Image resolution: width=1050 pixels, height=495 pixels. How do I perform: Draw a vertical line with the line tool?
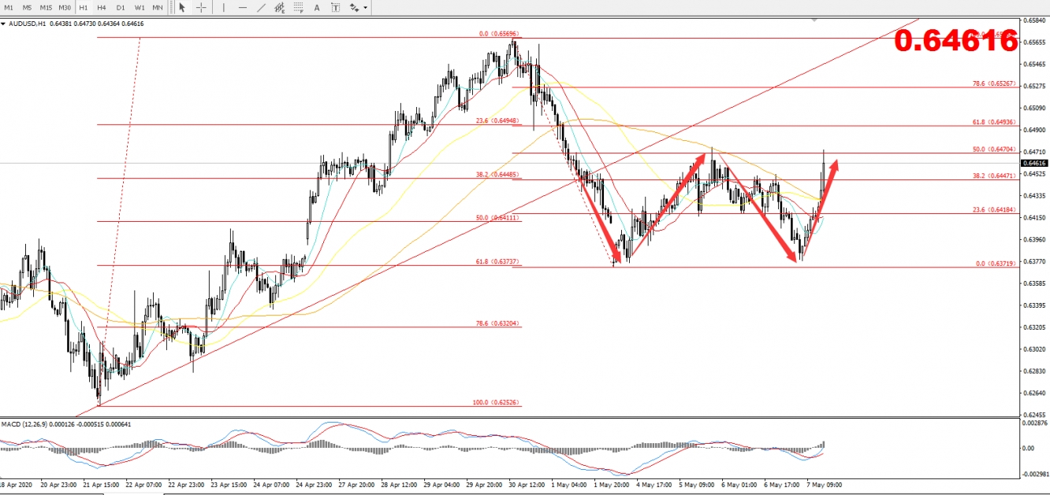[x=224, y=8]
